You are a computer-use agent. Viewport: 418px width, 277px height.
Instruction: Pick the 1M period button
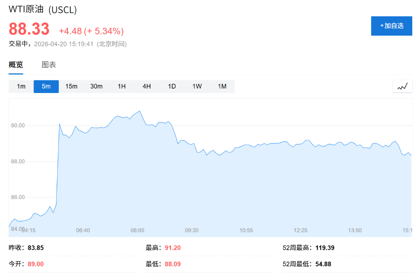click(222, 86)
